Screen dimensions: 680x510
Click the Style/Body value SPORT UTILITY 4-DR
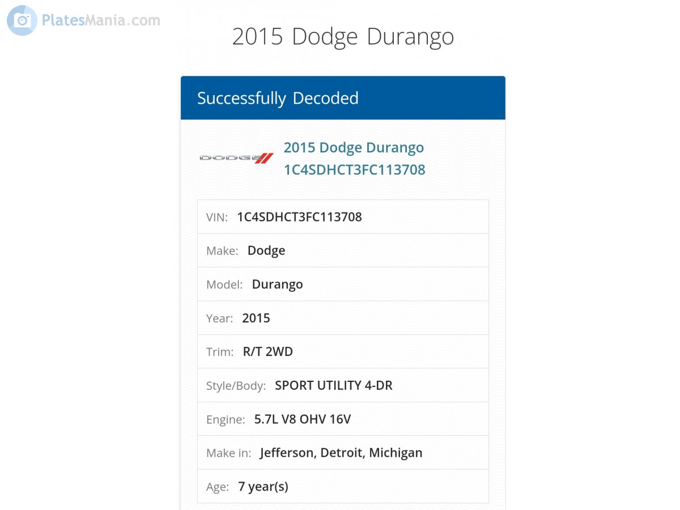[x=334, y=385]
